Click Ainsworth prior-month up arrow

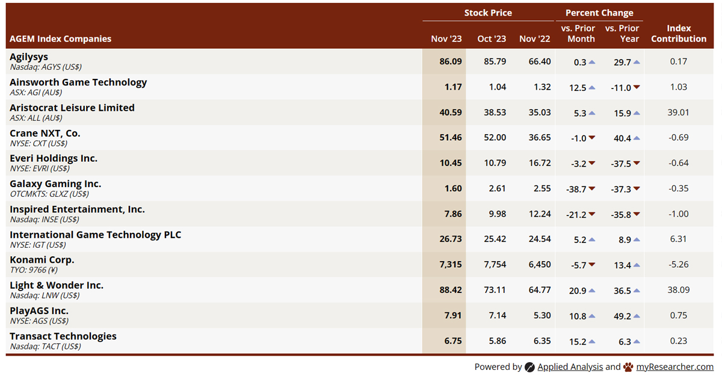click(592, 87)
